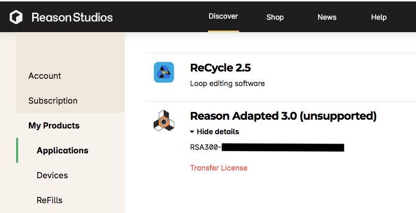The image size is (416, 213).
Task: Click the Transfer License link
Action: 218,168
